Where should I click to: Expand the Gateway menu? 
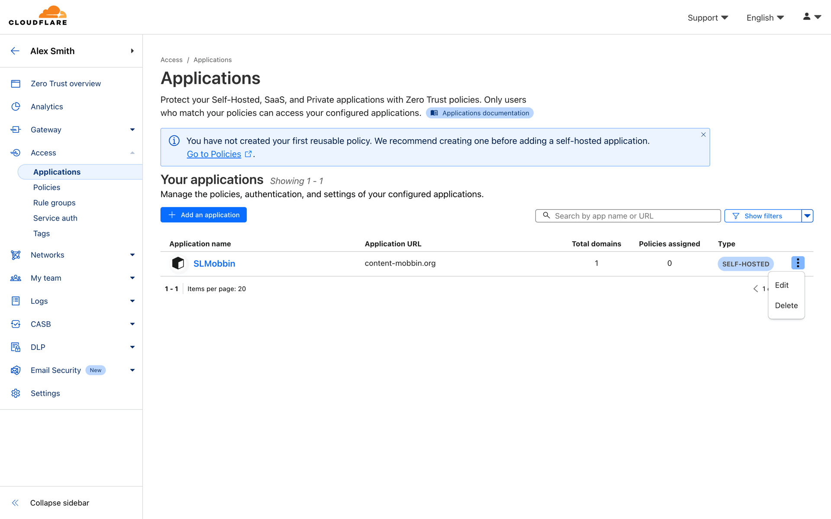pos(132,130)
